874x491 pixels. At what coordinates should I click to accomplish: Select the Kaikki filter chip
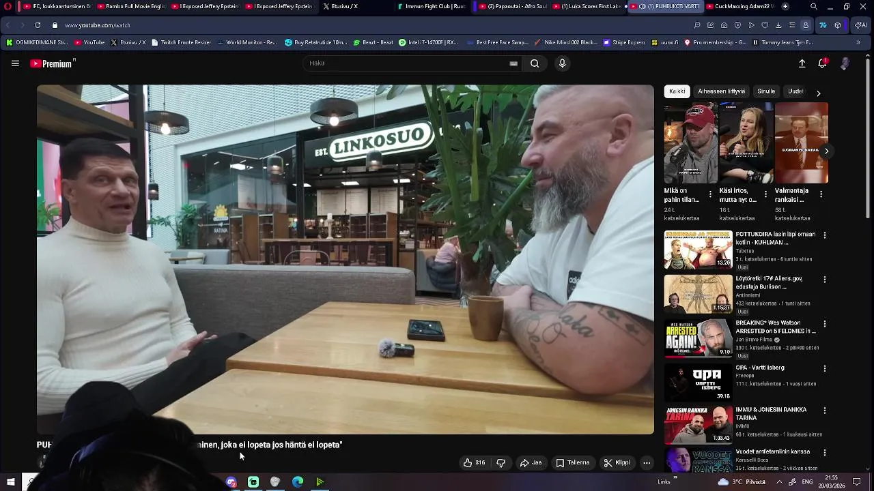pyautogui.click(x=677, y=91)
